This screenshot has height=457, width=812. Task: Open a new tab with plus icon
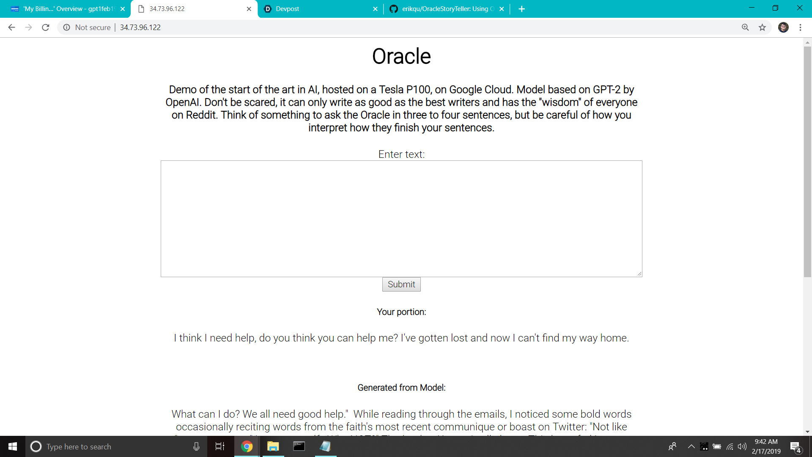click(x=521, y=9)
